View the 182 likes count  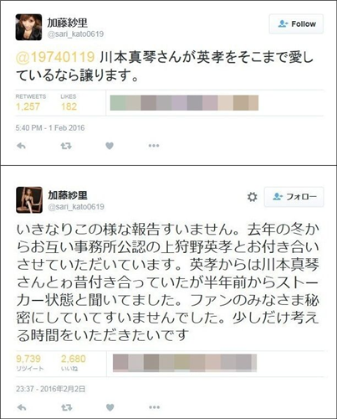(x=69, y=106)
